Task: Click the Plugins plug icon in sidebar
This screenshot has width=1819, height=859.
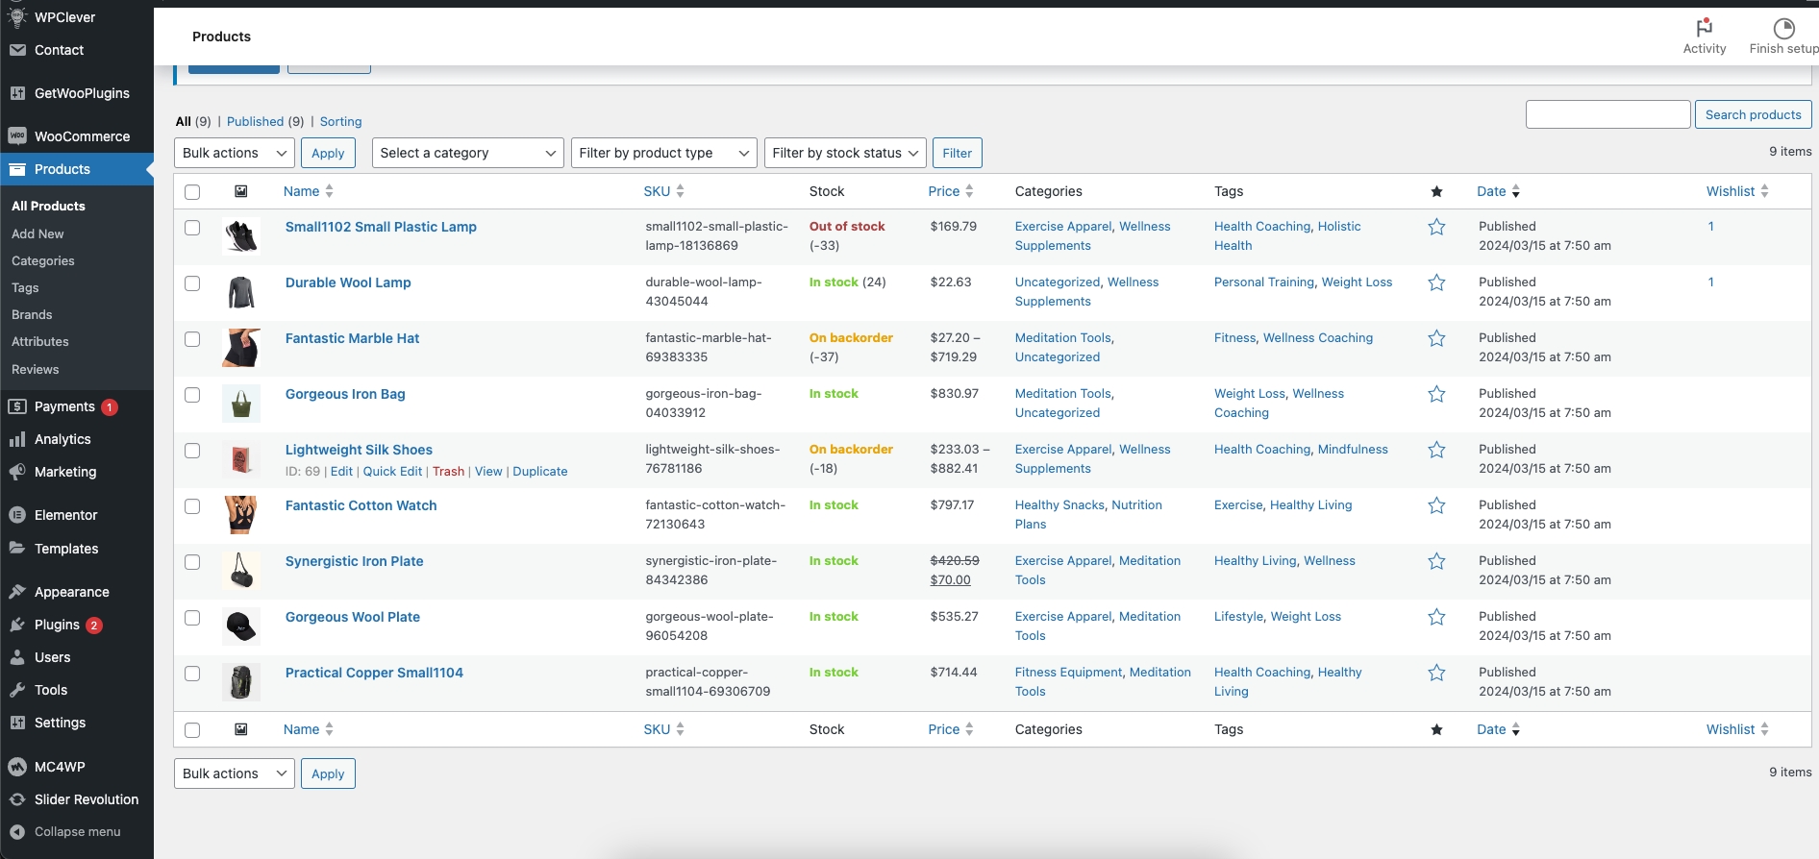Action: coord(17,625)
